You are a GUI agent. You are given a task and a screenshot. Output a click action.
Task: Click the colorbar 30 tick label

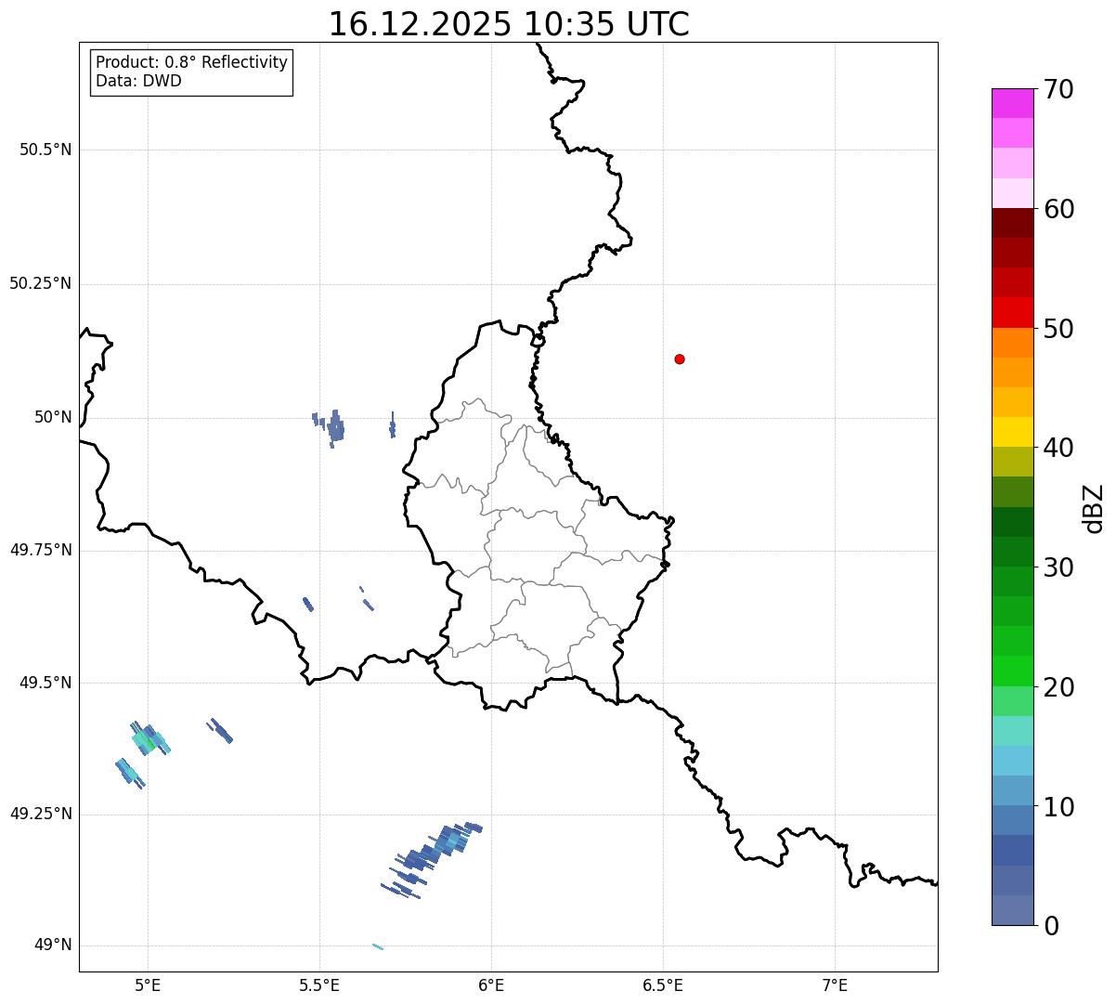[x=1058, y=567]
